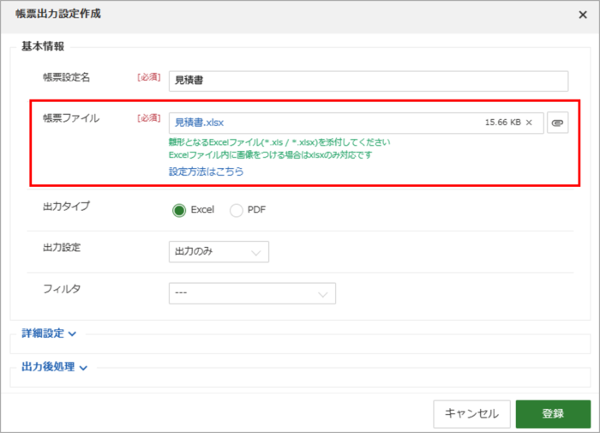Open the 見積書.xlsx file link
Screen dimensions: 600x433
pos(199,123)
